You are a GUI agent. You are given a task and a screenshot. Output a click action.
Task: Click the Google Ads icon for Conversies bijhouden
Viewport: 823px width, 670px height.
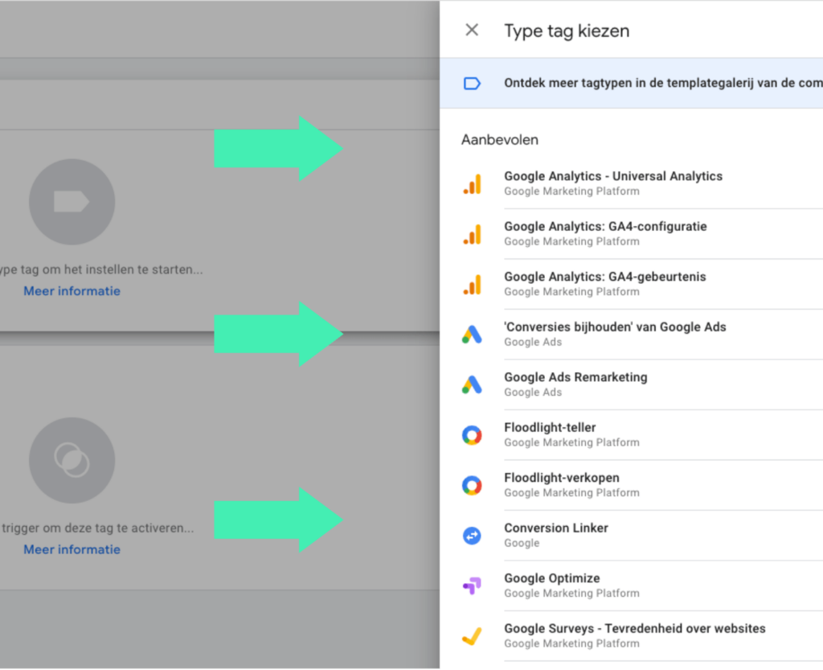pos(472,335)
